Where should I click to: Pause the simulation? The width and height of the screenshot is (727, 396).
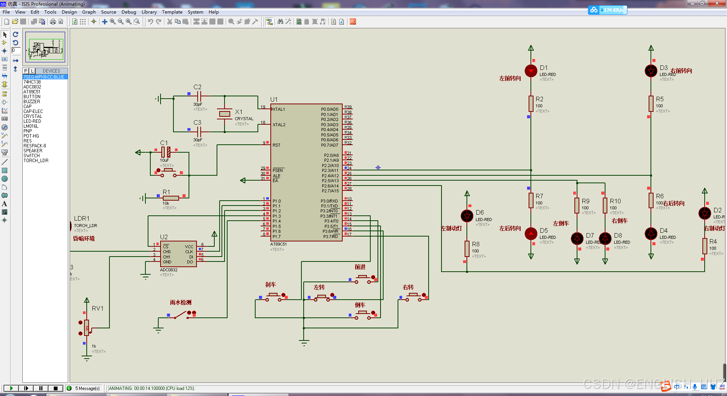point(41,388)
